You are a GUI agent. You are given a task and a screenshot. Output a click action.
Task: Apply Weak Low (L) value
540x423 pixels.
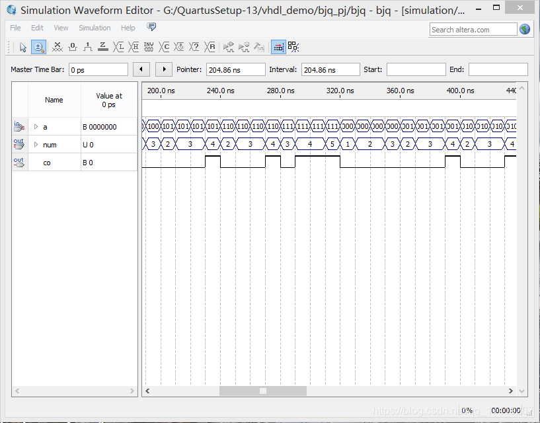pyautogui.click(x=118, y=47)
